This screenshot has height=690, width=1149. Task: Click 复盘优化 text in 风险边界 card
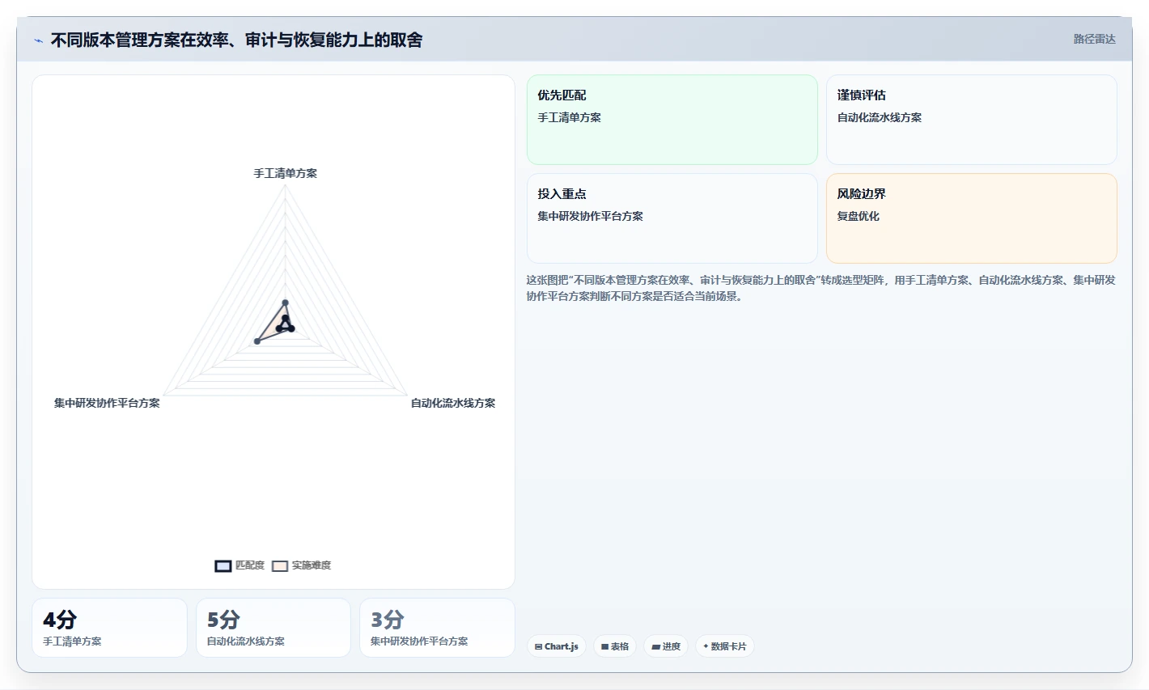(x=858, y=216)
